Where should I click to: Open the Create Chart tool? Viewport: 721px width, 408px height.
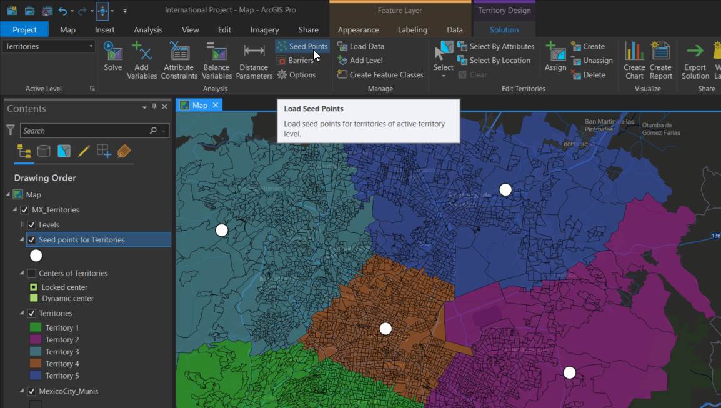[634, 60]
